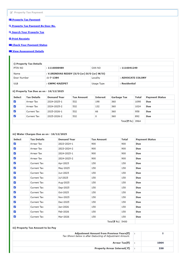Open Search Your Property Tax link
This screenshot has height=259, width=194.
click(x=28, y=32)
